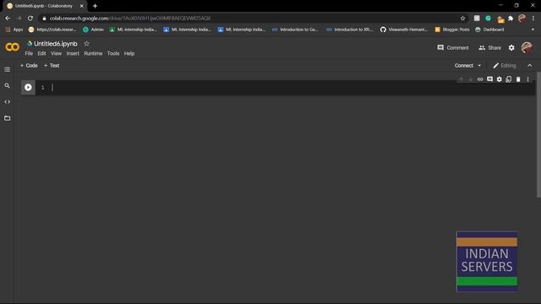Click the Comment button
Viewport: 541px width, 304px height.
[453, 47]
